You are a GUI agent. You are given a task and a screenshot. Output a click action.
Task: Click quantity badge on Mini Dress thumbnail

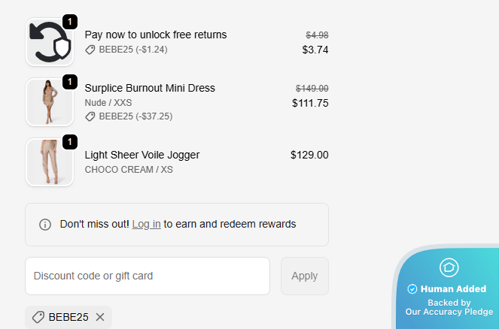[x=70, y=82]
